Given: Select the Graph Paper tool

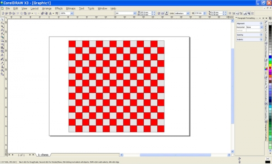Looking at the screenshot, I should pyautogui.click(x=2, y=48).
